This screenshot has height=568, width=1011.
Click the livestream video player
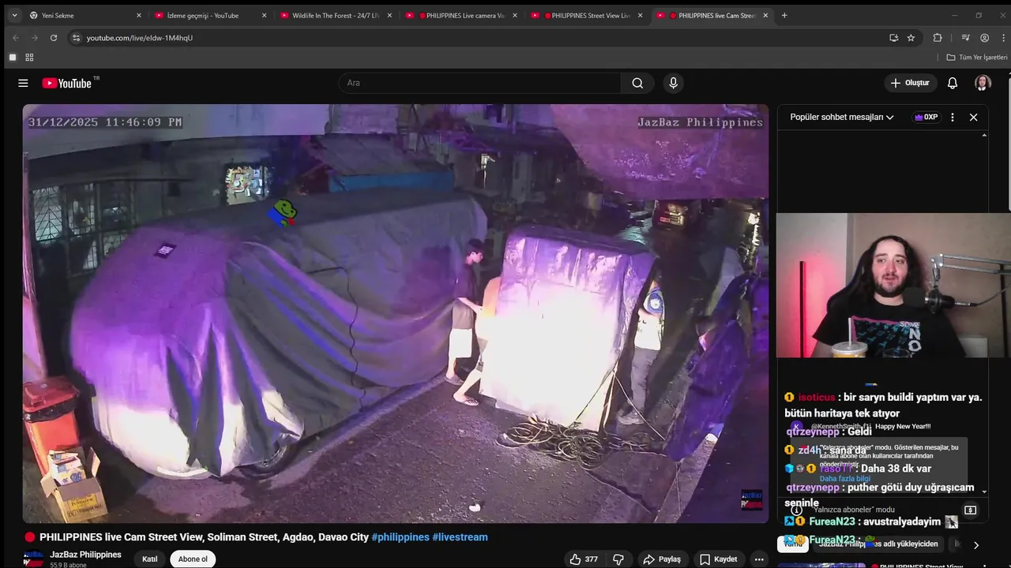pyautogui.click(x=396, y=313)
